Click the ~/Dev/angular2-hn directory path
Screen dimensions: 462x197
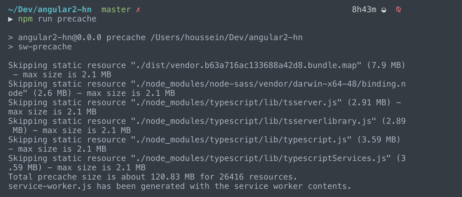coord(50,10)
